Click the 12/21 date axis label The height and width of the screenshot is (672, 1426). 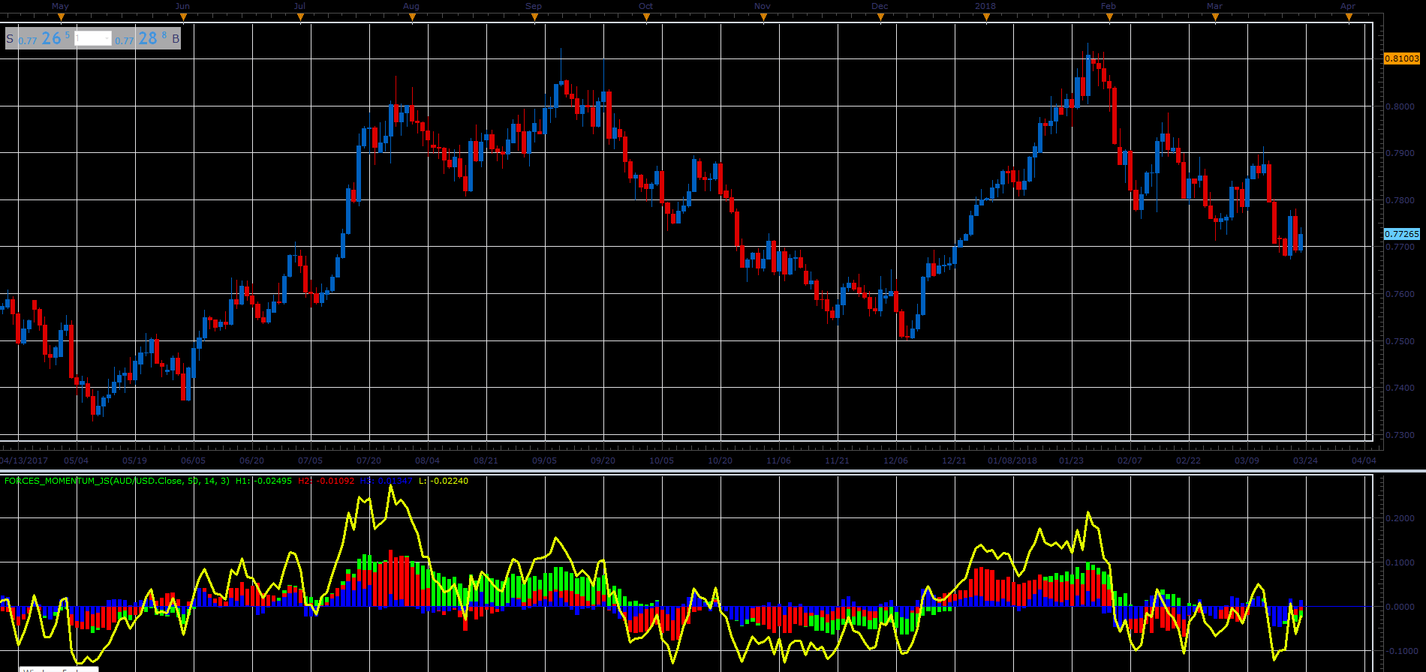pos(954,460)
